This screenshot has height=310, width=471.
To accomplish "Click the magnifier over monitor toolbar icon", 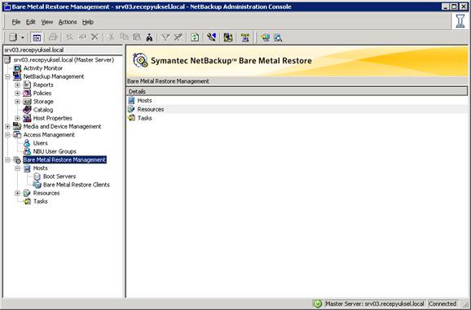I will [x=278, y=37].
